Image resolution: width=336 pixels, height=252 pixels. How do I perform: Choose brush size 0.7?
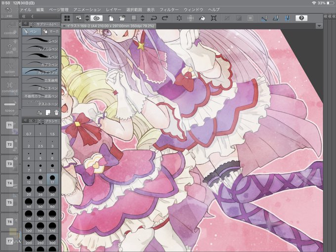(29, 131)
